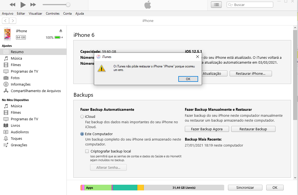
Task: Click the green Apps storage segment
Action: (x=98, y=188)
